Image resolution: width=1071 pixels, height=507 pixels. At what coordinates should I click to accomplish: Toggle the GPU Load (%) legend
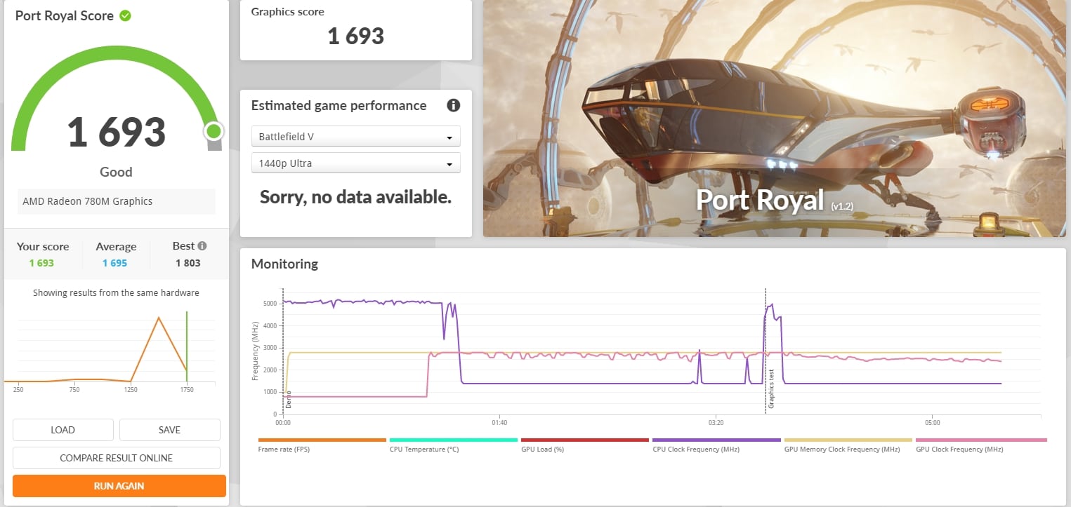[542, 449]
